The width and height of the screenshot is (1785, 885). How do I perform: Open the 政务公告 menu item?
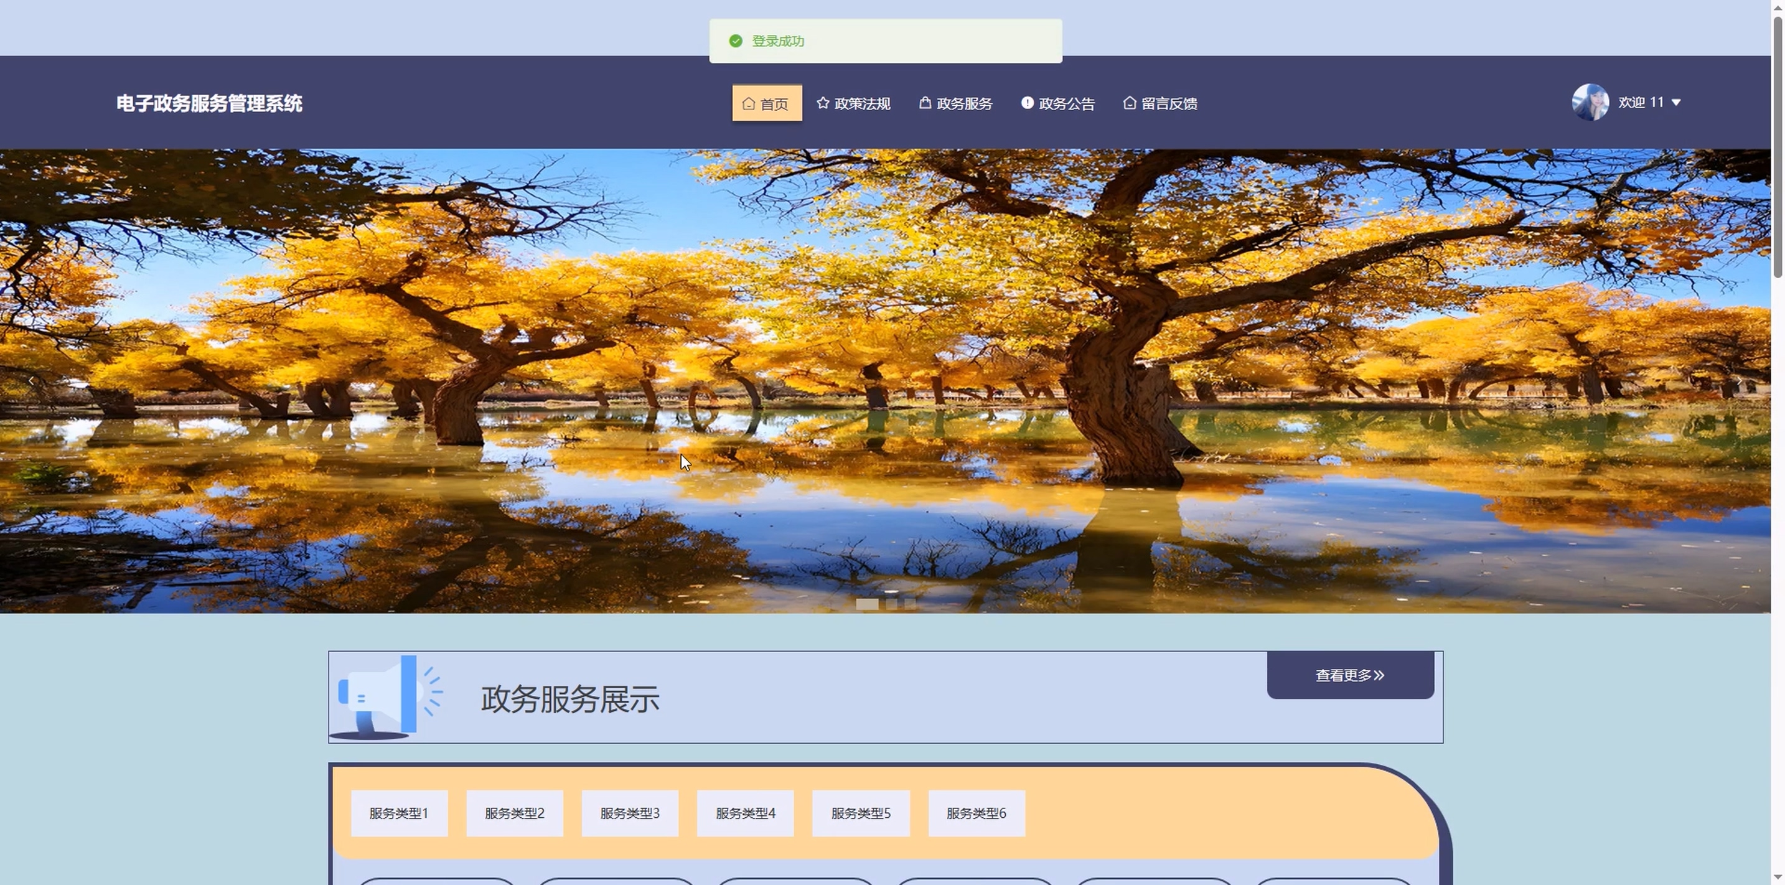(1066, 104)
